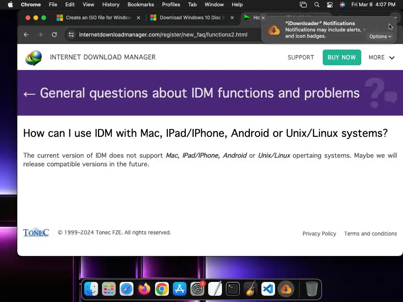Open the Profiles menu
The width and height of the screenshot is (403, 302).
click(171, 5)
